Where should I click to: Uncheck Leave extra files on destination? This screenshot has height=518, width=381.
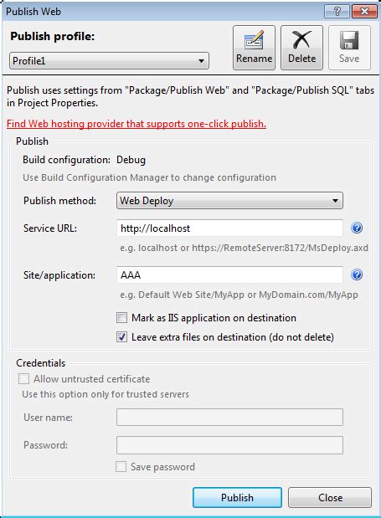121,337
